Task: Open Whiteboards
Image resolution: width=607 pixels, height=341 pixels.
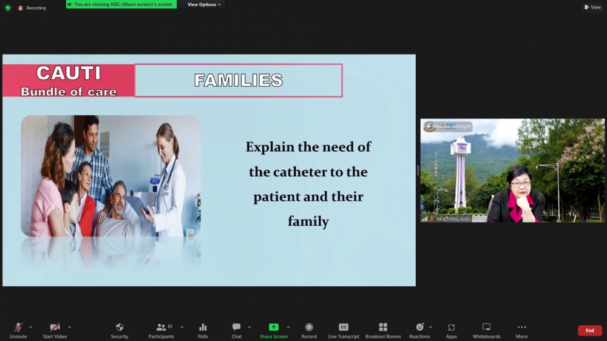Action: 486,331
